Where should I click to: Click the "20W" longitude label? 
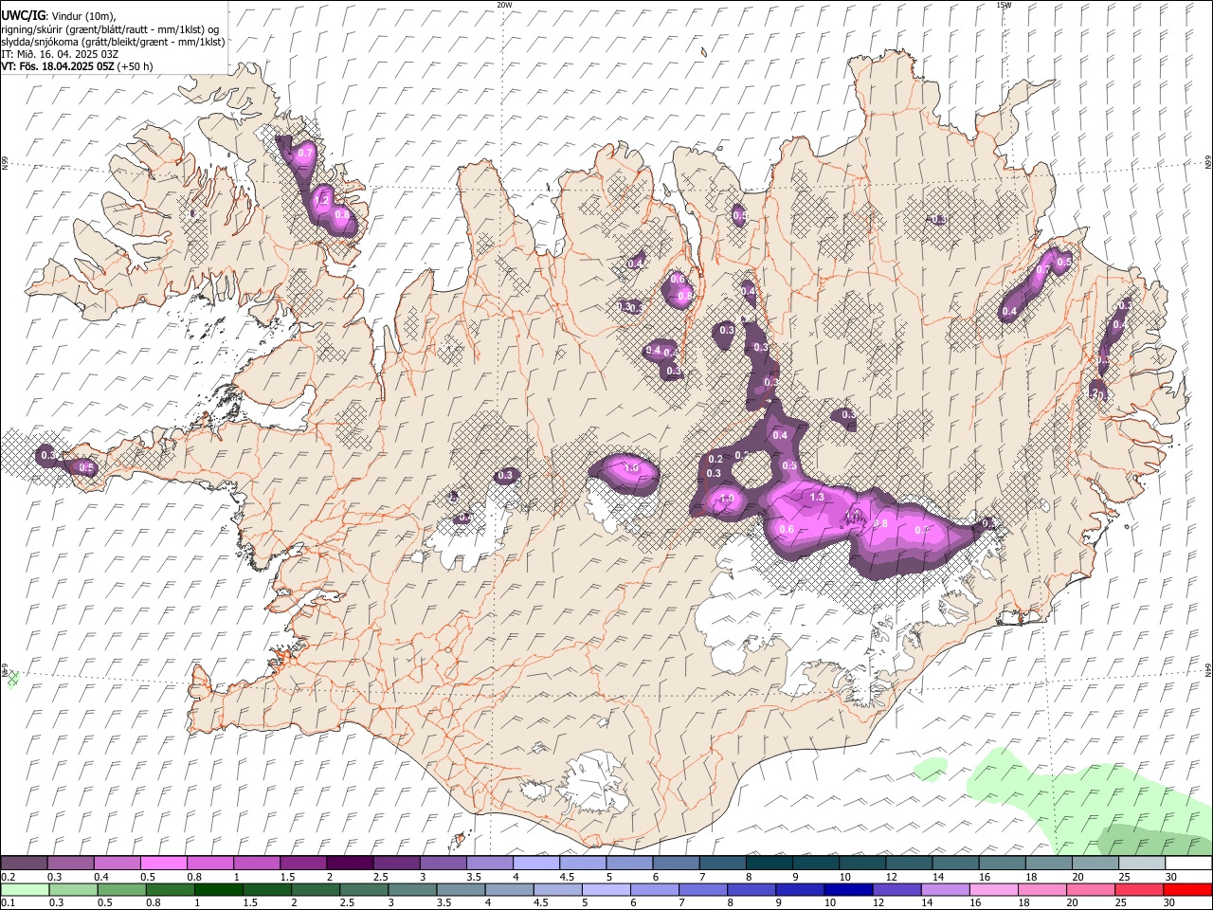[x=504, y=5]
